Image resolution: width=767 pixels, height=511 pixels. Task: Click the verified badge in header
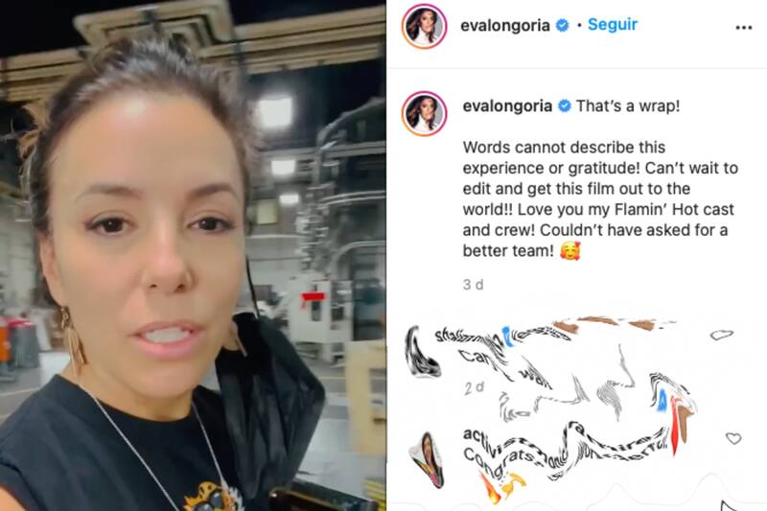point(563,26)
